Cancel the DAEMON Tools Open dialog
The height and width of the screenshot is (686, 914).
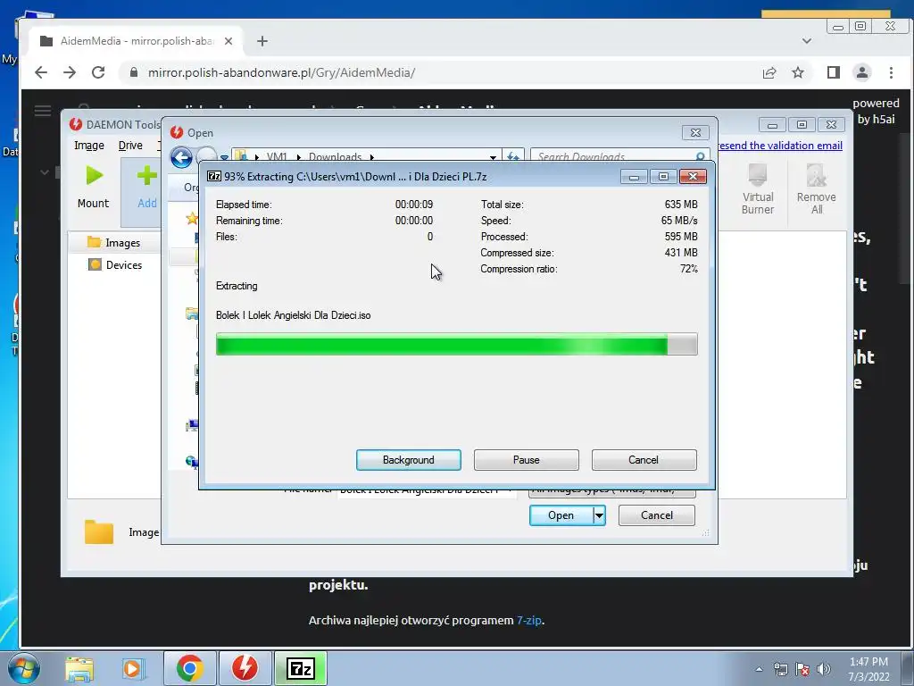pos(656,515)
